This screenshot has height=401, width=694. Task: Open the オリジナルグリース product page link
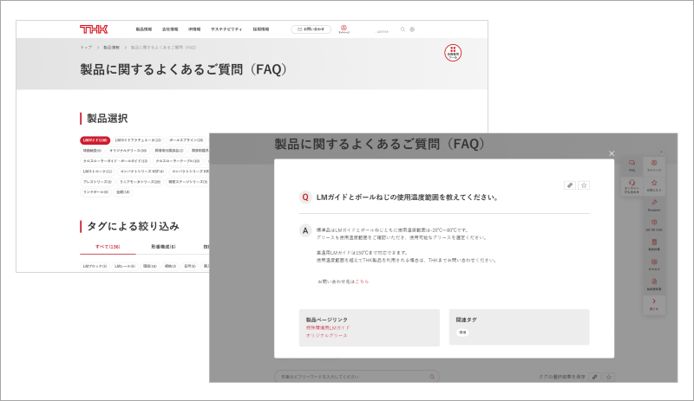tap(326, 334)
